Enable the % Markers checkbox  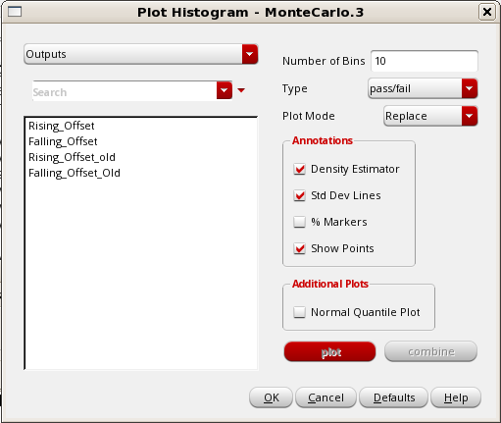coord(299,222)
